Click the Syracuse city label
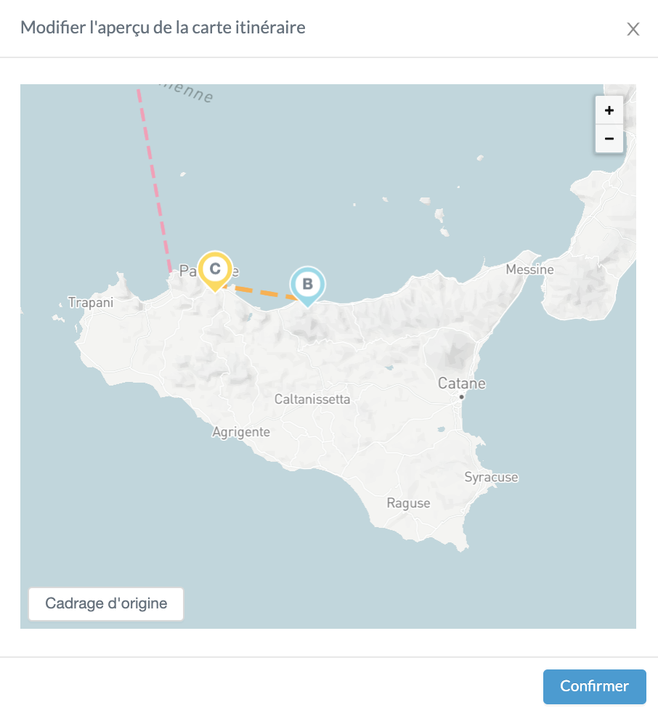Screen dimensions: 658x713 pyautogui.click(x=491, y=477)
